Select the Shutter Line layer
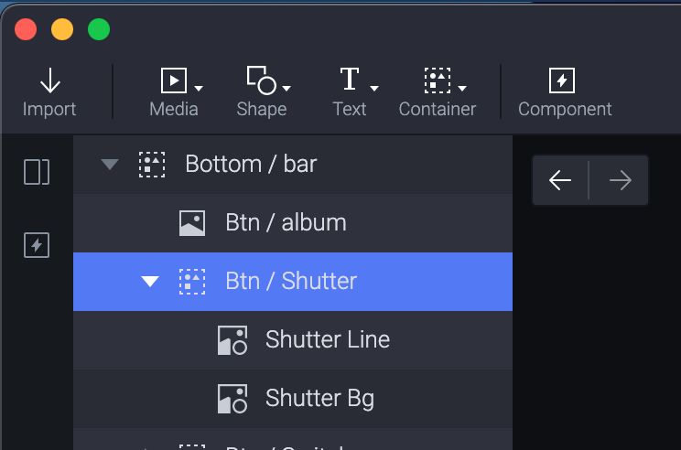This screenshot has height=450, width=681. (x=293, y=340)
